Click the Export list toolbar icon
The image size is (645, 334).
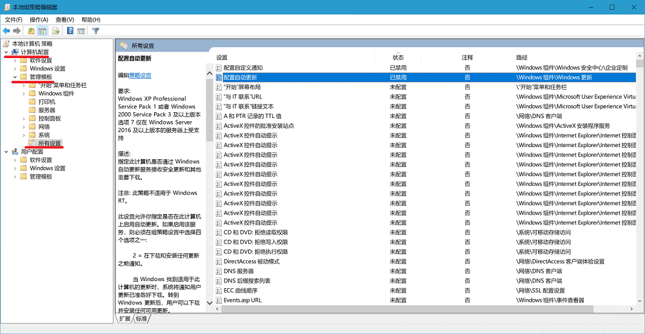56,31
